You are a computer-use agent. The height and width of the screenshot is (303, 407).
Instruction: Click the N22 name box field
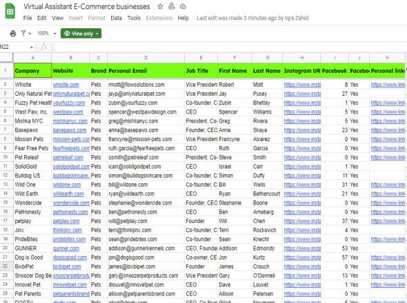(14, 47)
